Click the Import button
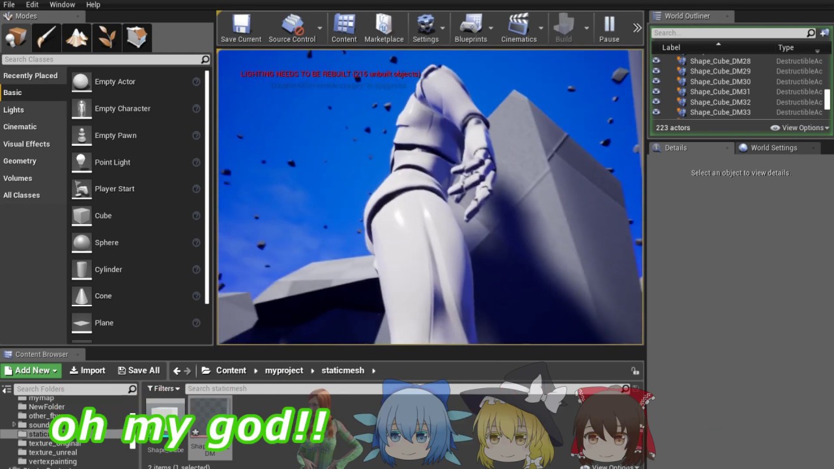The height and width of the screenshot is (469, 834). coord(87,370)
